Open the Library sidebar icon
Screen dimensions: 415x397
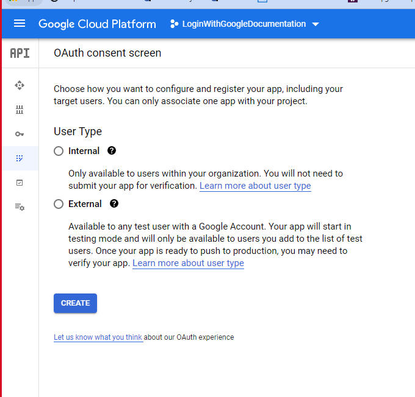pos(20,110)
